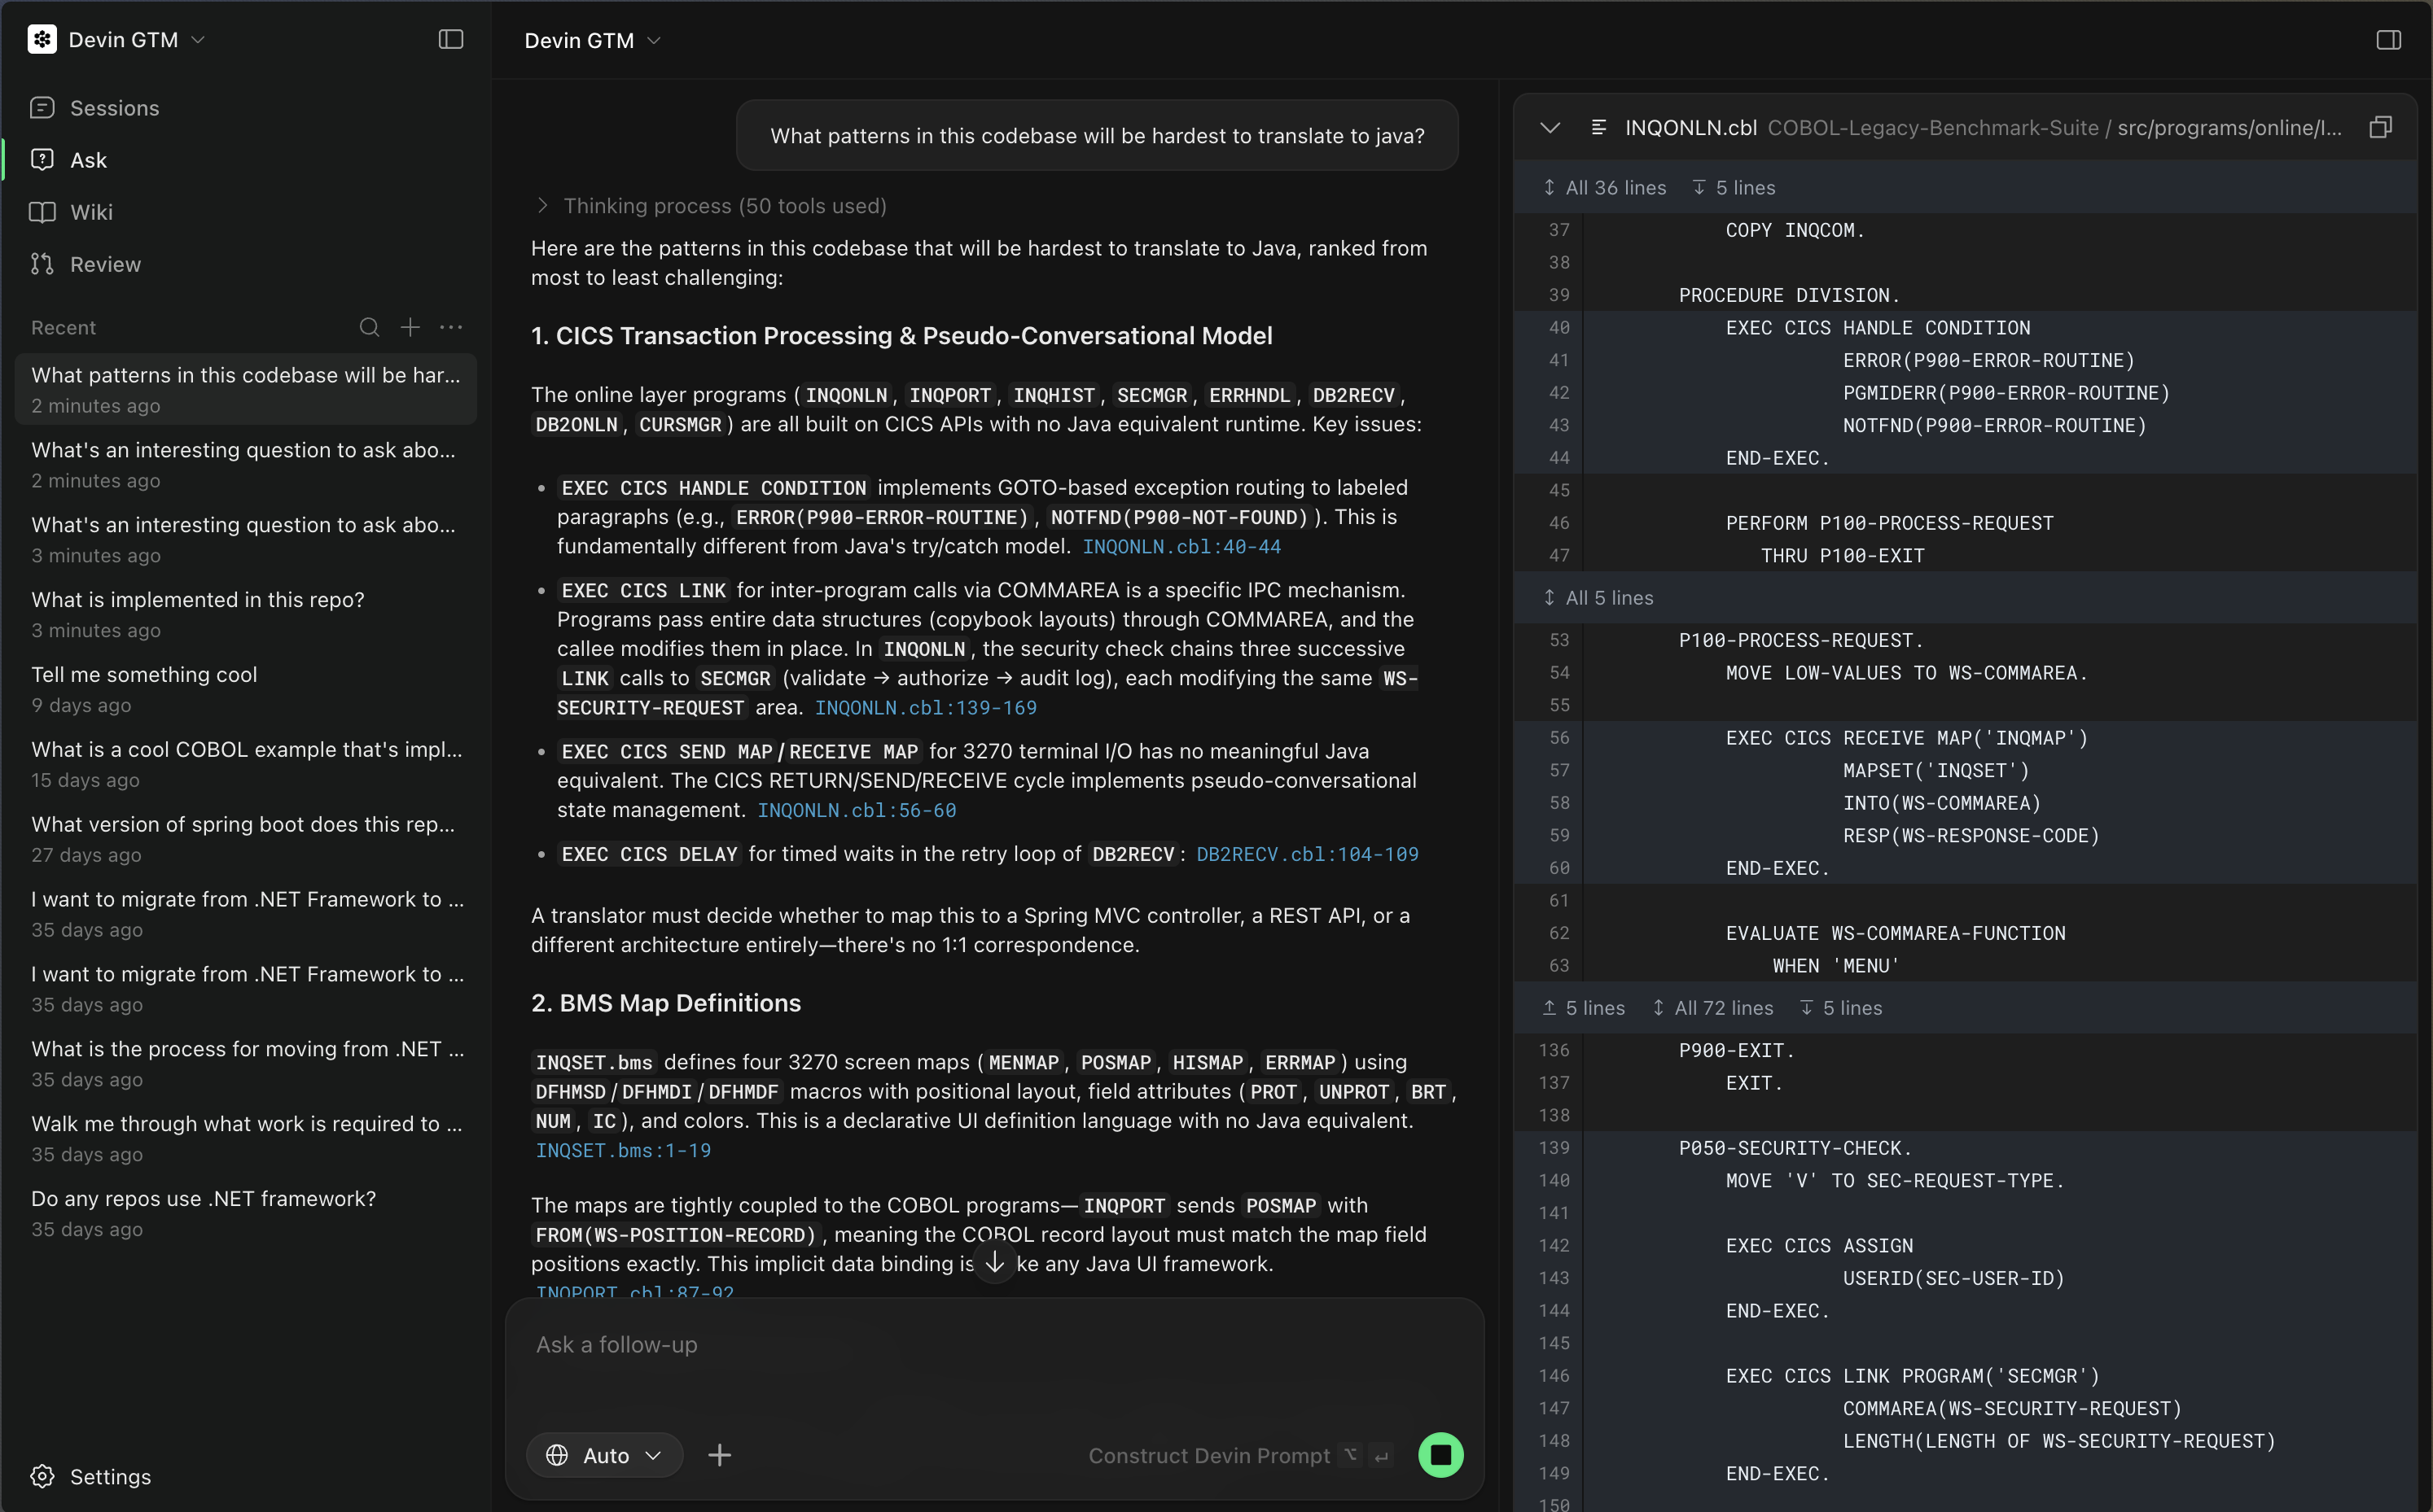Open the Review section
Image resolution: width=2433 pixels, height=1512 pixels.
(105, 264)
